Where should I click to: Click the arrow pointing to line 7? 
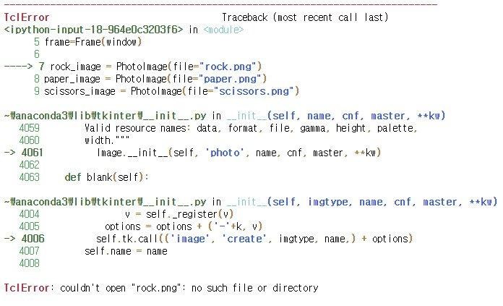18,67
